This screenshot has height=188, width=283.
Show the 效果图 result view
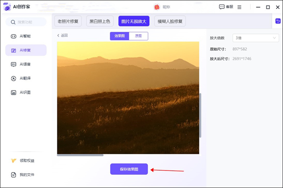(x=119, y=36)
